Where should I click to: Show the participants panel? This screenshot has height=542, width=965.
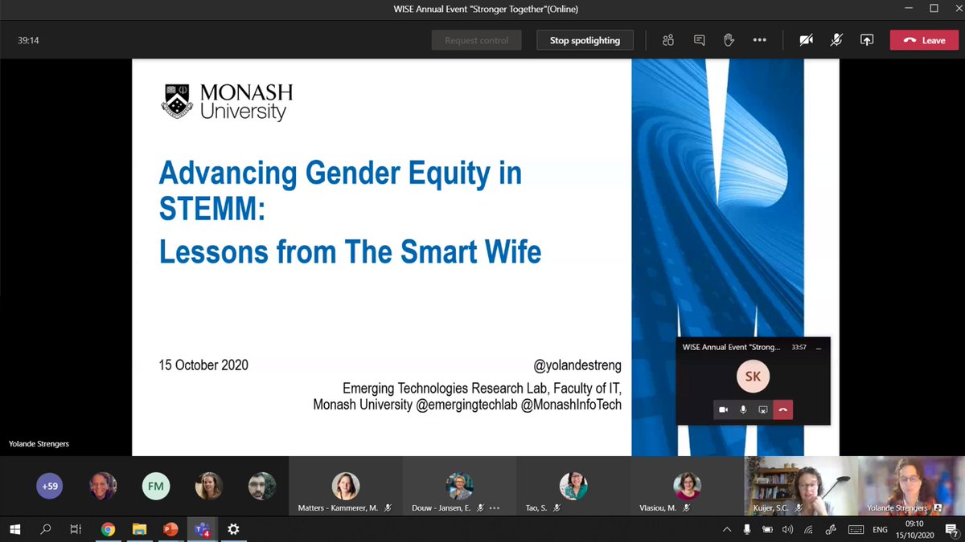(667, 40)
